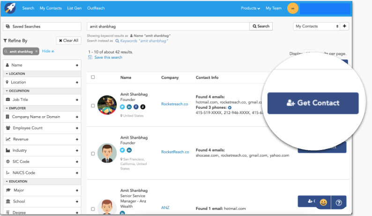Click the Company column header

coord(170,77)
